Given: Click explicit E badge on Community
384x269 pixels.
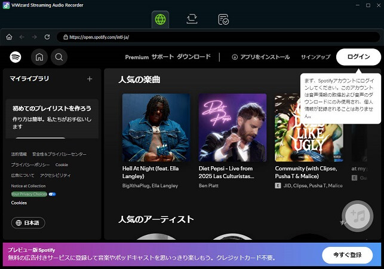Looking at the screenshot, I should point(278,186).
